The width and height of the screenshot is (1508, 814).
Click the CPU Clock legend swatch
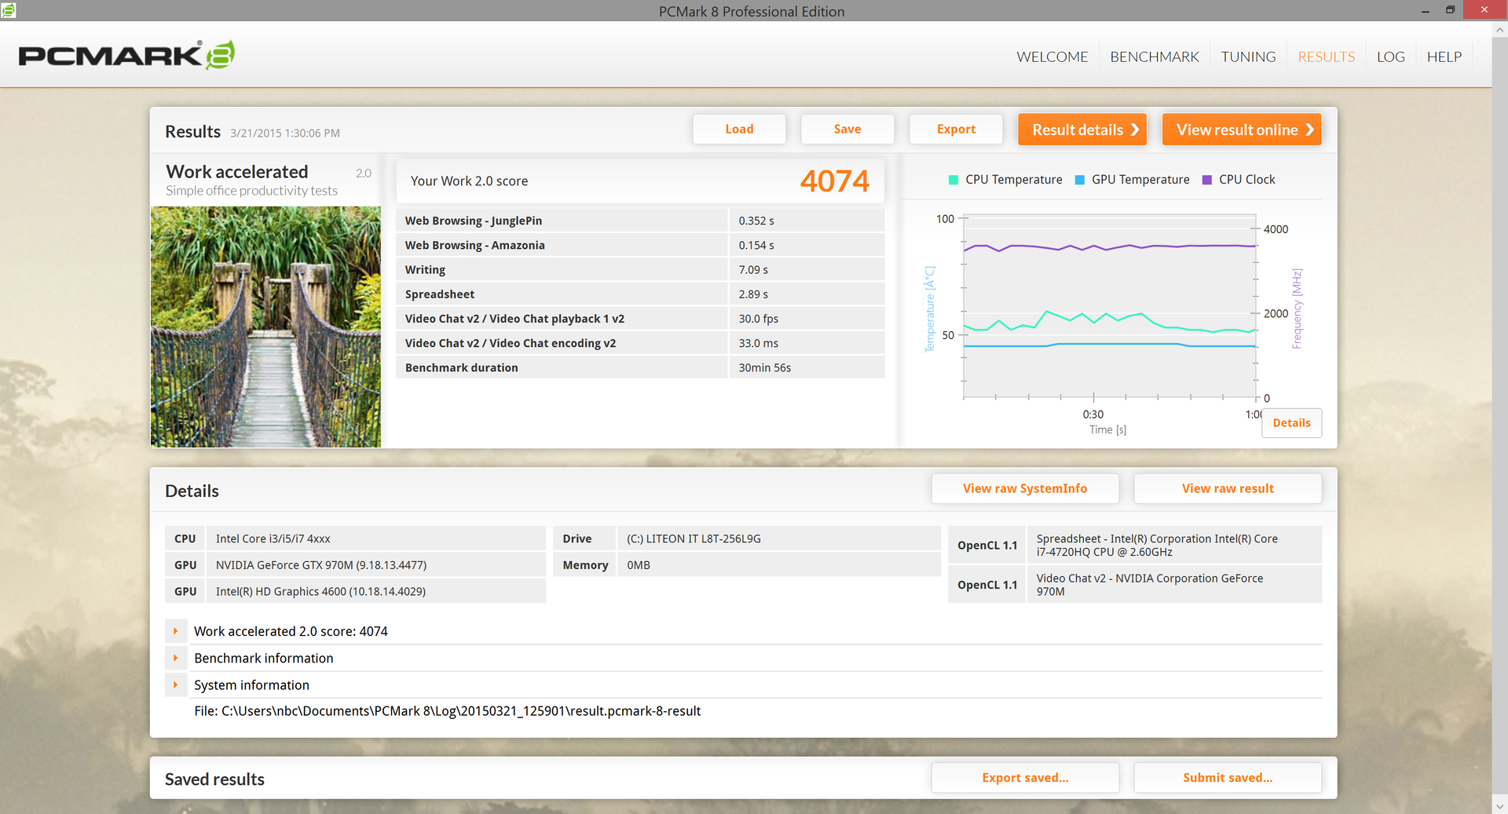click(x=1207, y=180)
